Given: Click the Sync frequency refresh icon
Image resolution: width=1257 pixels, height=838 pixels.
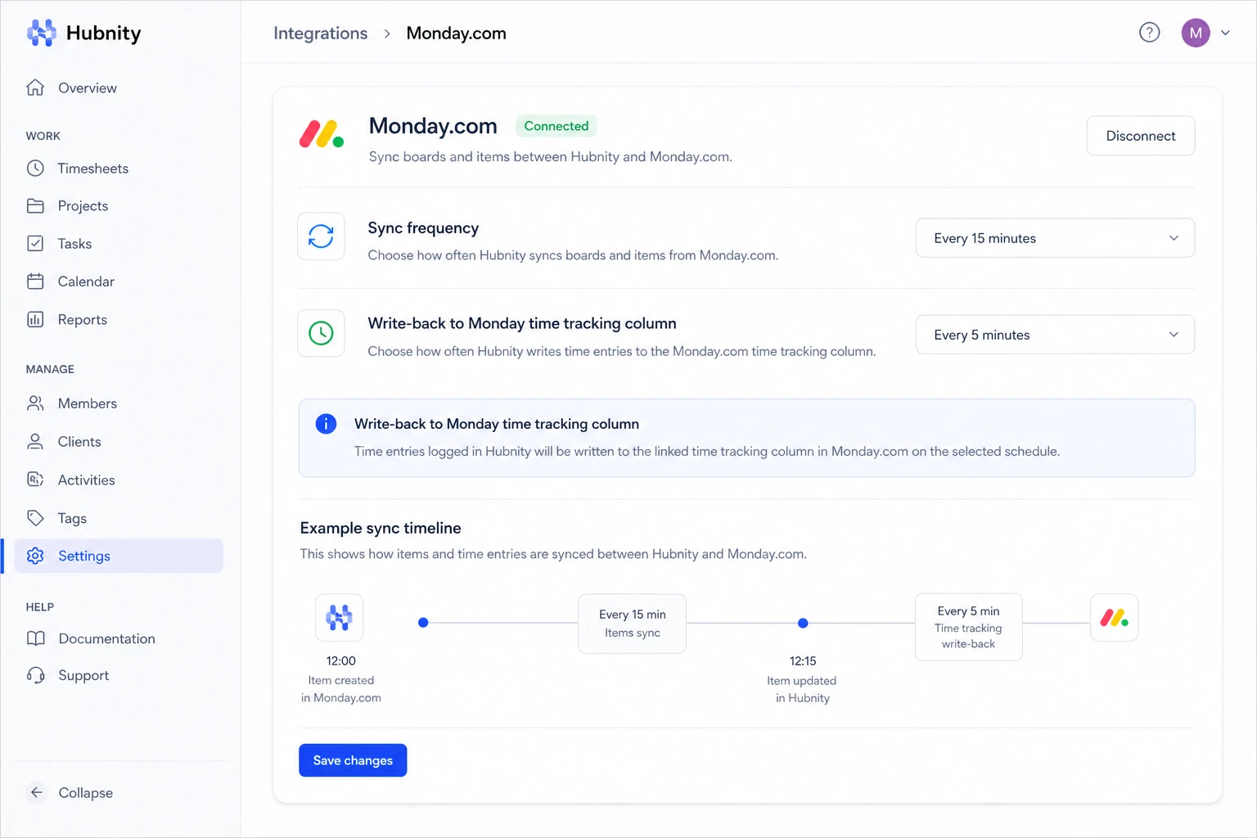Looking at the screenshot, I should click(x=321, y=237).
